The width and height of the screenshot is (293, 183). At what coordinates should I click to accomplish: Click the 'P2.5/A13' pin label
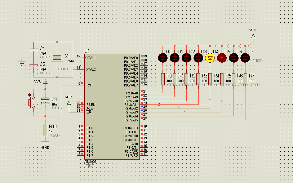tap(131, 112)
